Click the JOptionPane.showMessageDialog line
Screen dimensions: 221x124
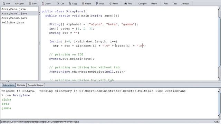click(x=87, y=72)
